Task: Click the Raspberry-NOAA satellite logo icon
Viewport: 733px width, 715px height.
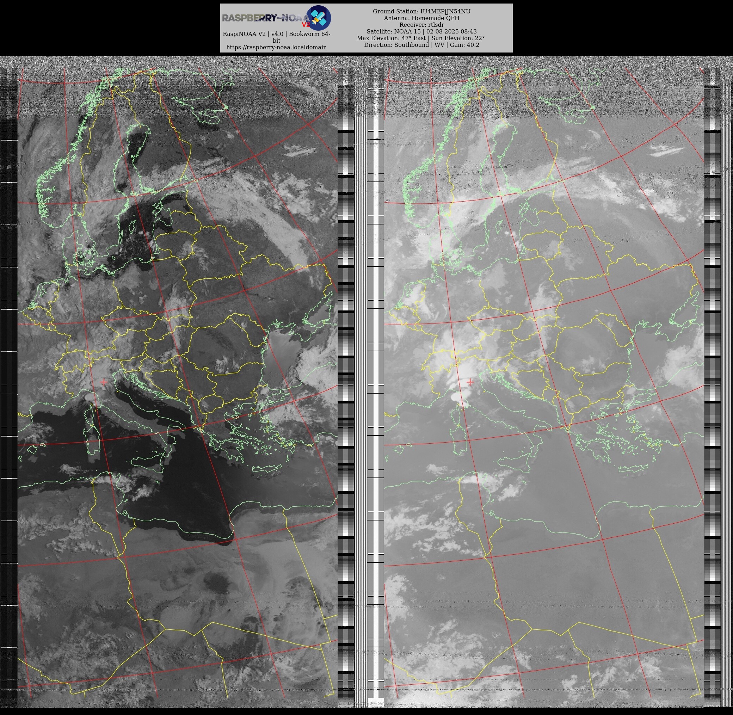Action: pyautogui.click(x=319, y=18)
